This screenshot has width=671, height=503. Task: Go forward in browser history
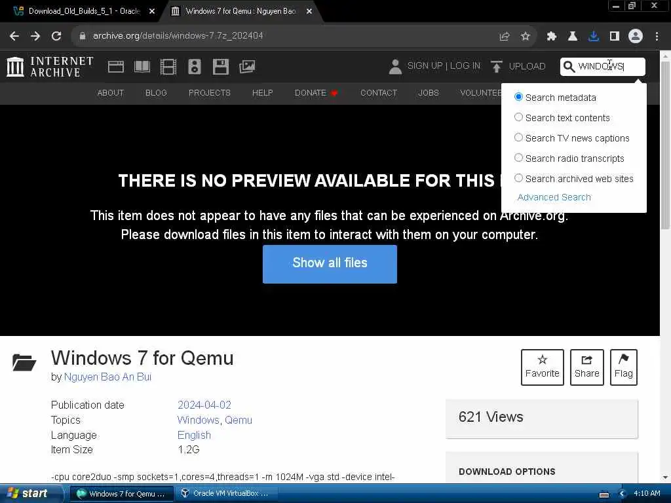point(35,36)
